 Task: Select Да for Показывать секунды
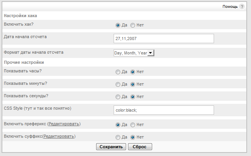coord(118,97)
